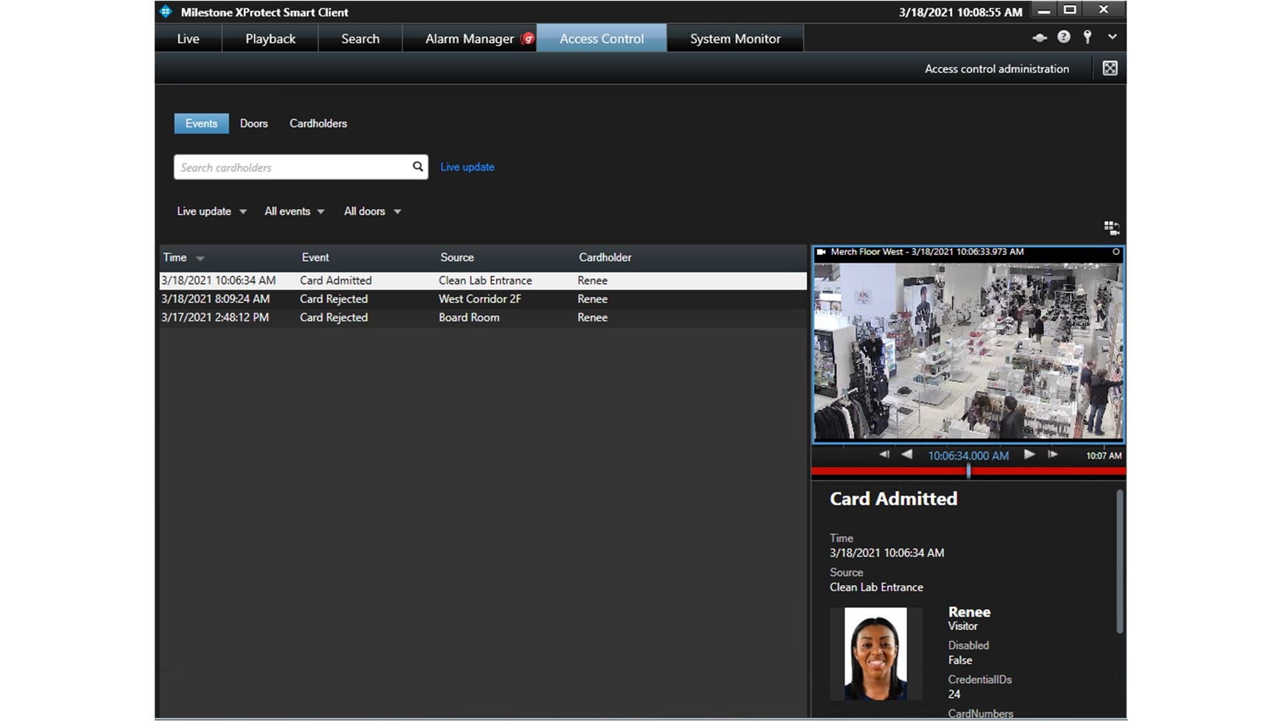Click the switch camera view layout icon

pyautogui.click(x=1112, y=228)
